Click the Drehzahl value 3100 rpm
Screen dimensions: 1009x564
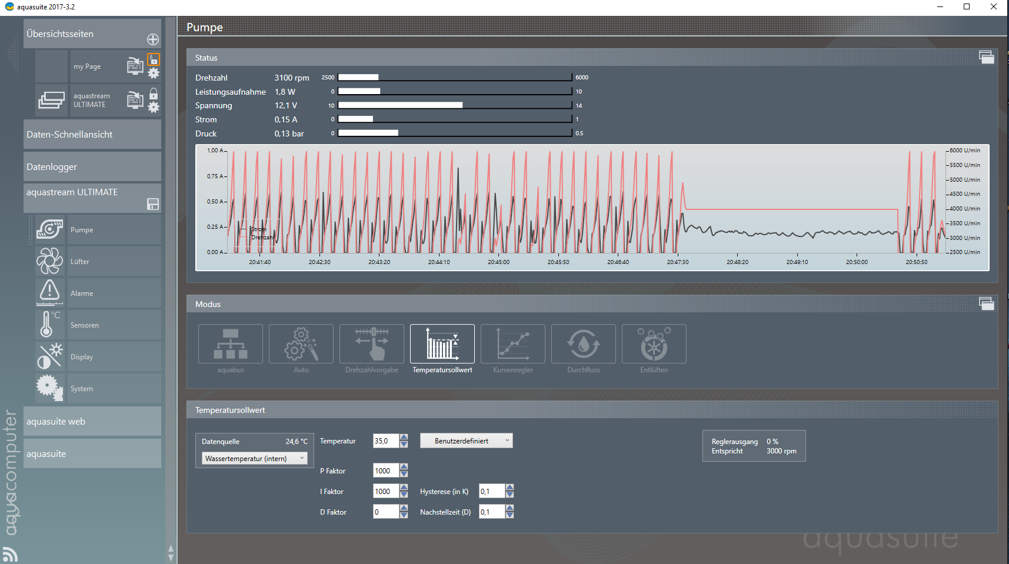click(x=292, y=78)
